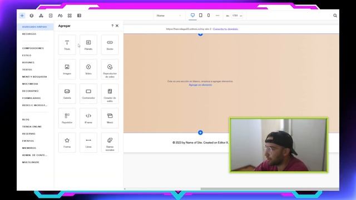Click the zoom magnifier icon at top right
Image resolution: width=356 pixels, height=200 pixels.
point(335,16)
